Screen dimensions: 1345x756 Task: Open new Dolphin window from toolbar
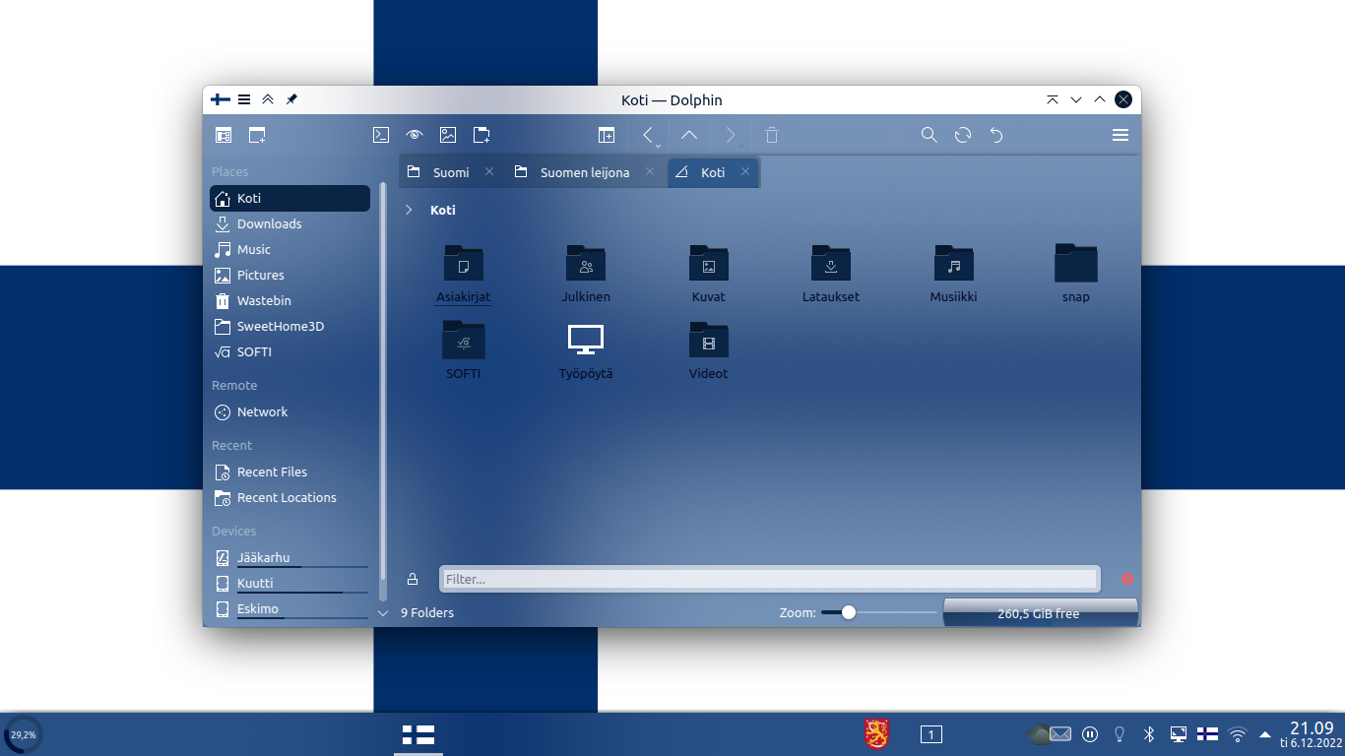(257, 135)
